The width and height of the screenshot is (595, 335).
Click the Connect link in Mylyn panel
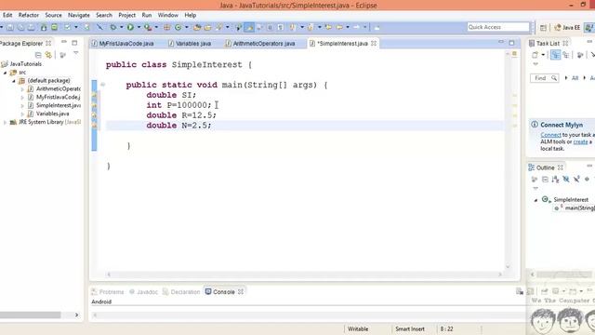click(550, 135)
